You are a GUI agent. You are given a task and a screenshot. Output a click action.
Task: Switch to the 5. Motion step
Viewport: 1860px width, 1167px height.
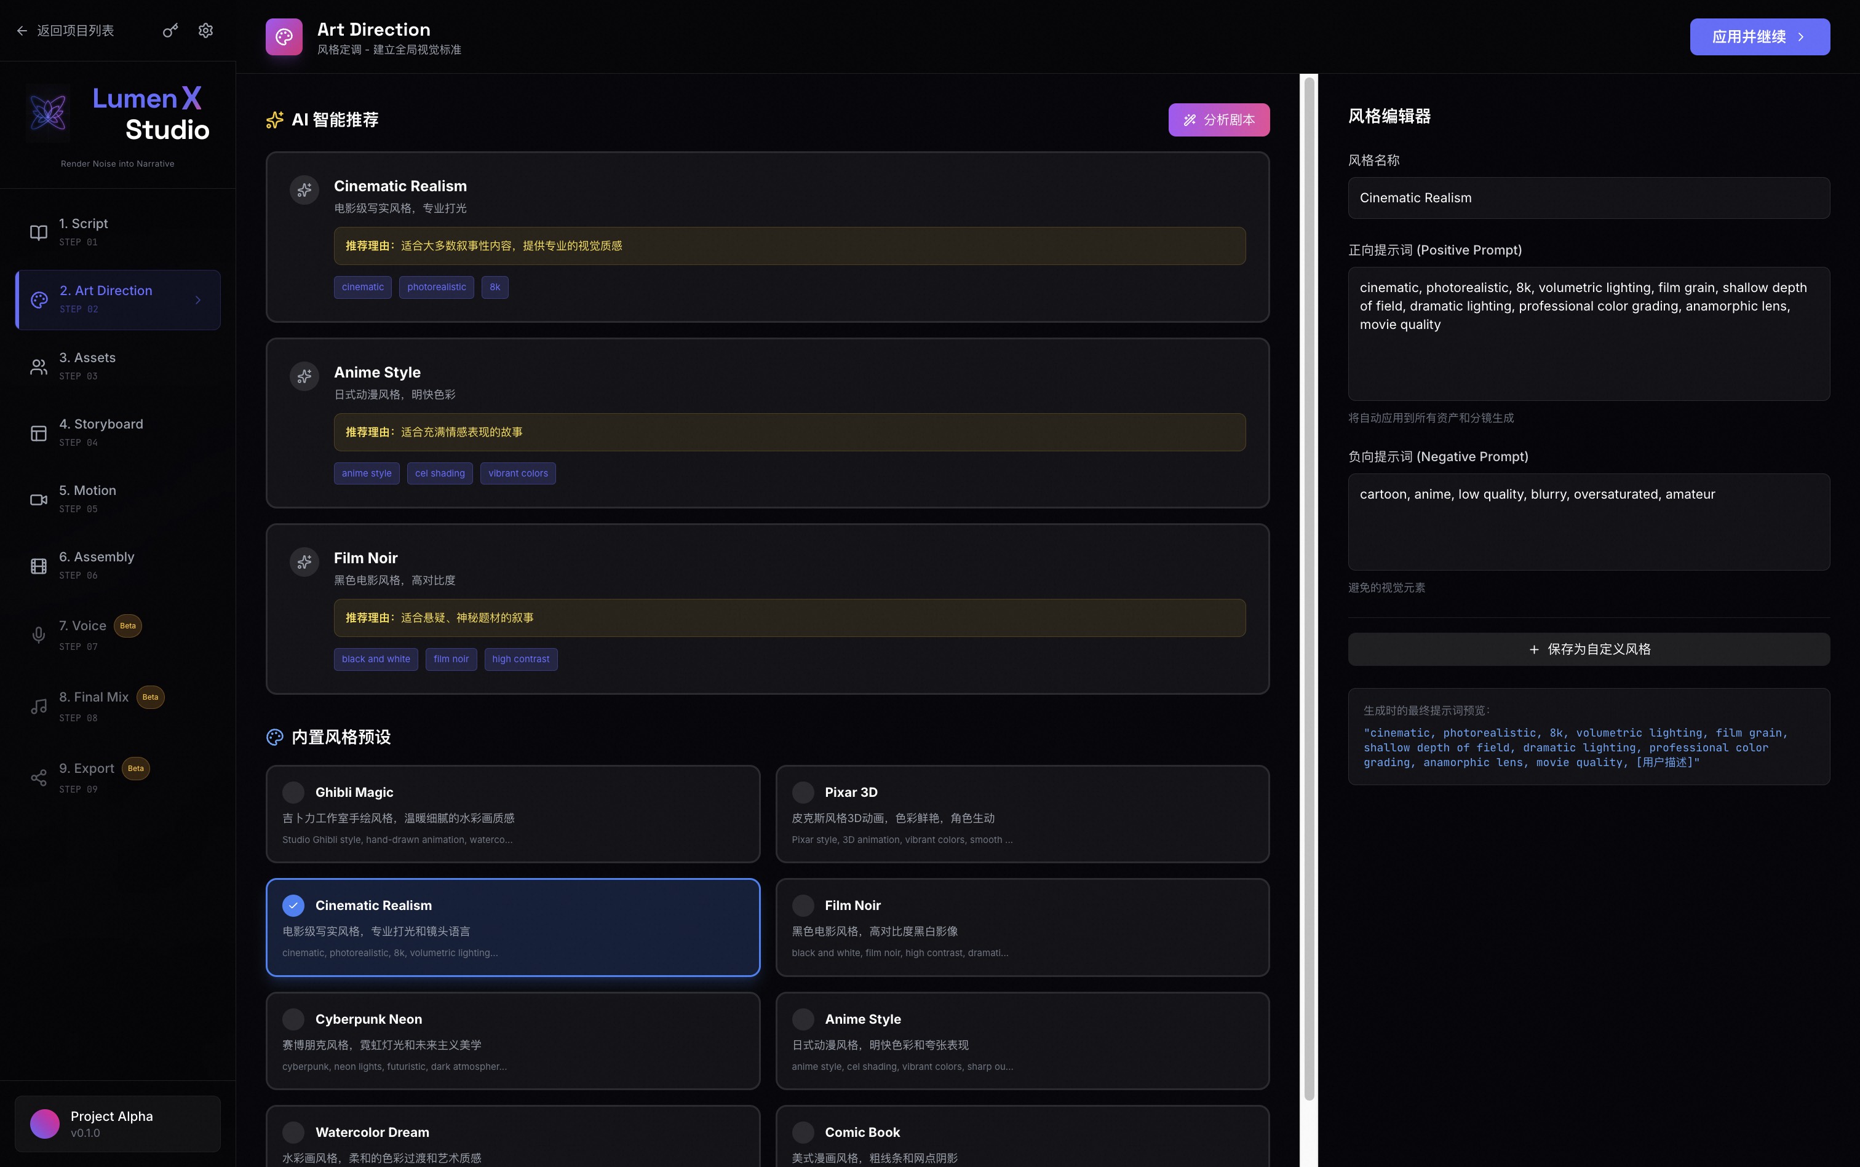point(117,499)
